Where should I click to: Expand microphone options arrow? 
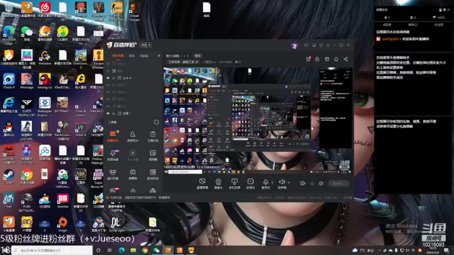coord(272,182)
